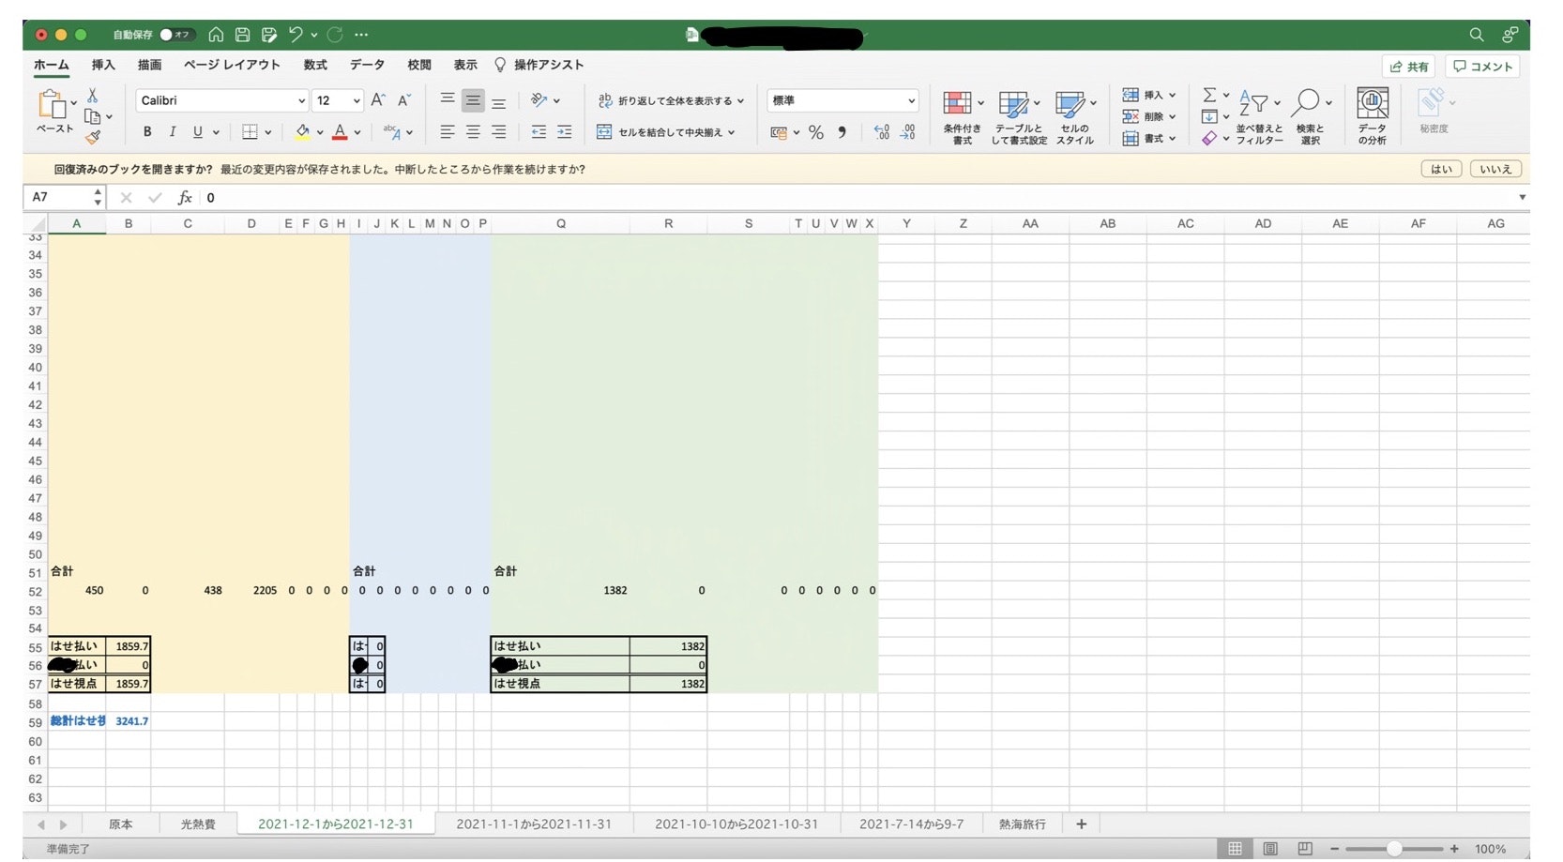Toggle italic formatting
Screen dimensions: 1563x862
(x=172, y=132)
